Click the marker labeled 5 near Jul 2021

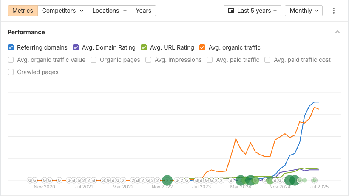pyautogui.click(x=79, y=180)
